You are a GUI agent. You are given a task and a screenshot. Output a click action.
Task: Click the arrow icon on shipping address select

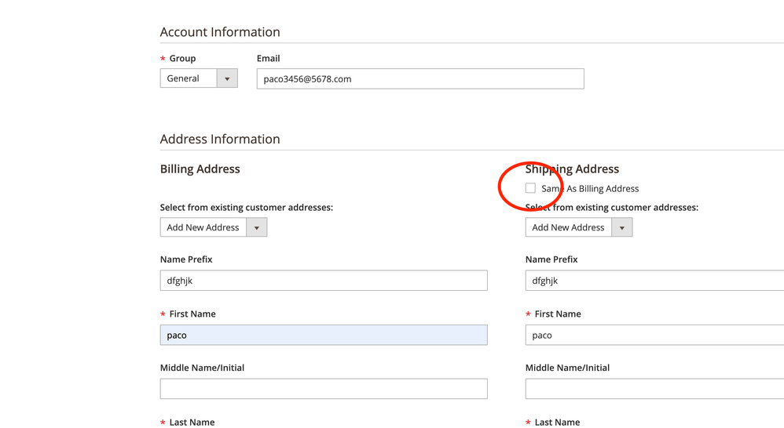pos(622,227)
